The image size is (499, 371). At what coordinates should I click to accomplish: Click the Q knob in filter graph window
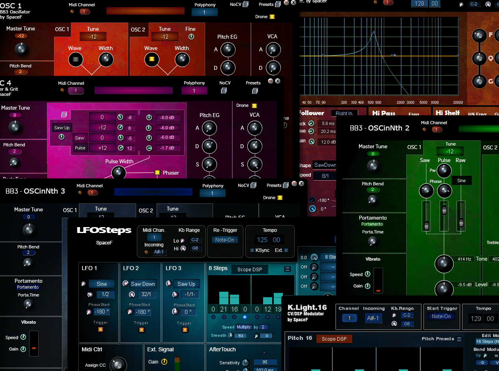click(479, 58)
